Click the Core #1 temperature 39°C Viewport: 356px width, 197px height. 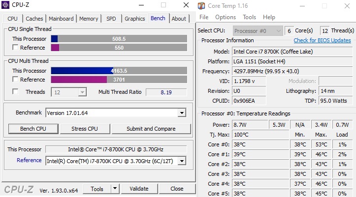(x=260, y=154)
